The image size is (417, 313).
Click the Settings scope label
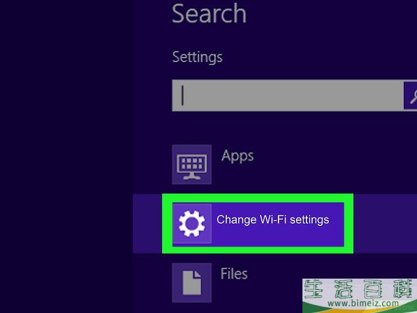coord(197,57)
